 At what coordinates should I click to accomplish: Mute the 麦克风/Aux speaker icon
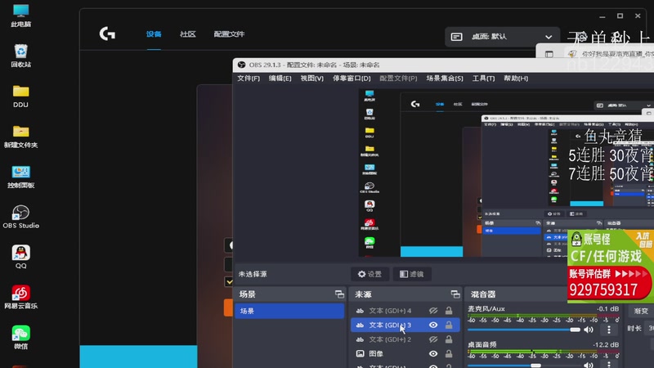click(x=589, y=330)
